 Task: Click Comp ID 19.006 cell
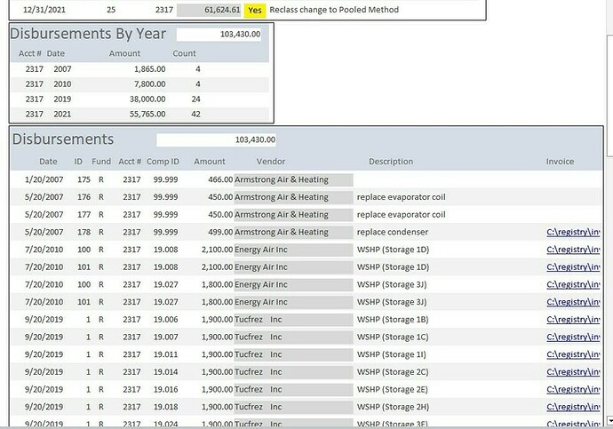pyautogui.click(x=165, y=320)
